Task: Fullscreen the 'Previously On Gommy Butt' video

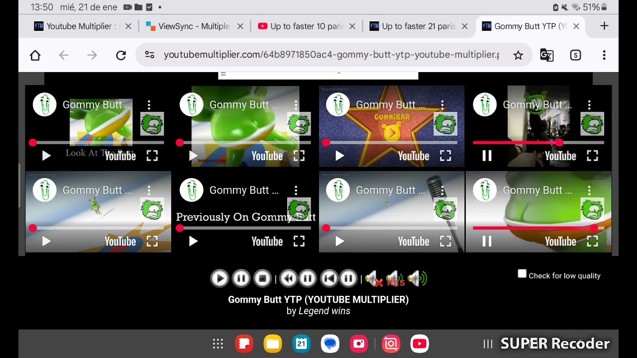Action: point(299,242)
